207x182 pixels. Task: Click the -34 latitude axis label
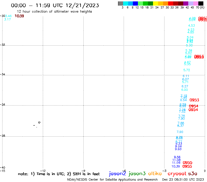(x=3, y=74)
